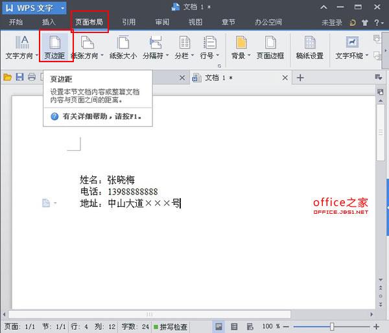Expand the 分隔符 dropdown arrow
This screenshot has height=333, width=389.
pos(167,55)
